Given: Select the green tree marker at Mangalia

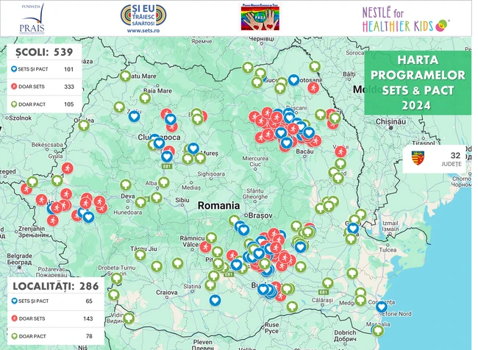Looking at the screenshot, I should click(x=378, y=331).
